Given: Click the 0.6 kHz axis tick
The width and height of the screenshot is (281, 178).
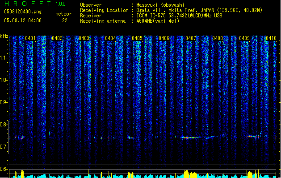Looking at the screenshot, I should 4,169.
